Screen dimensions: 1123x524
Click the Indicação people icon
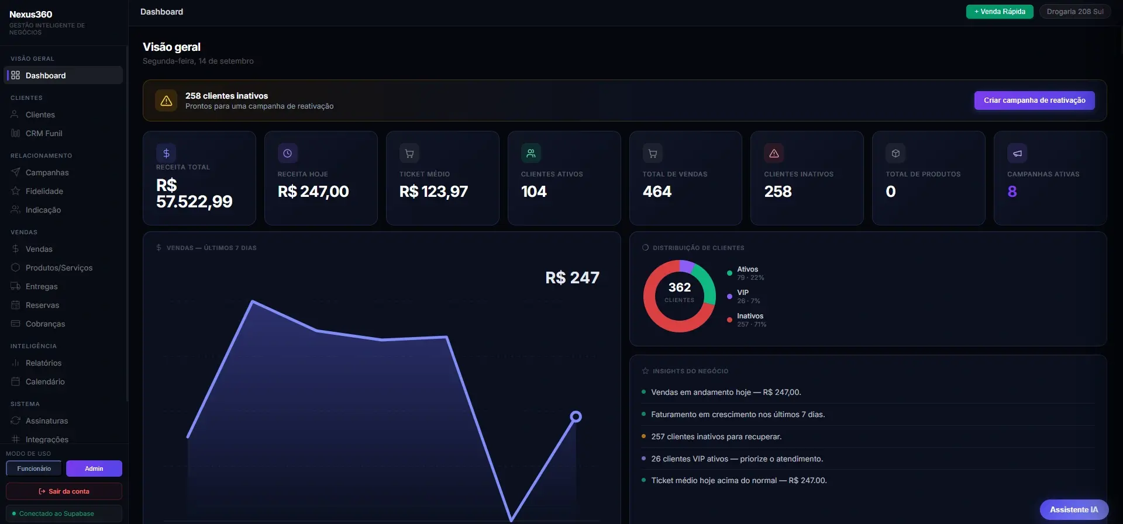pos(15,210)
